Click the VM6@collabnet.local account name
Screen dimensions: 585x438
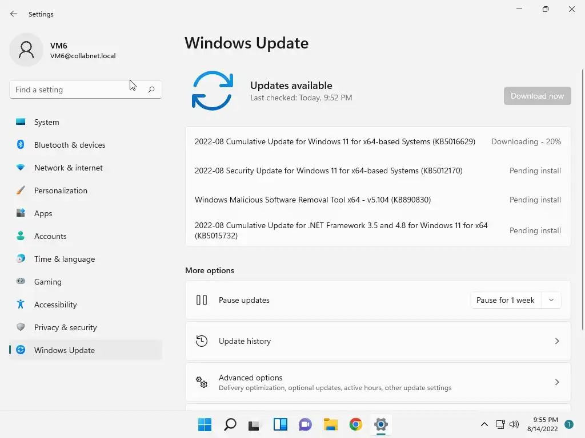[x=83, y=56]
